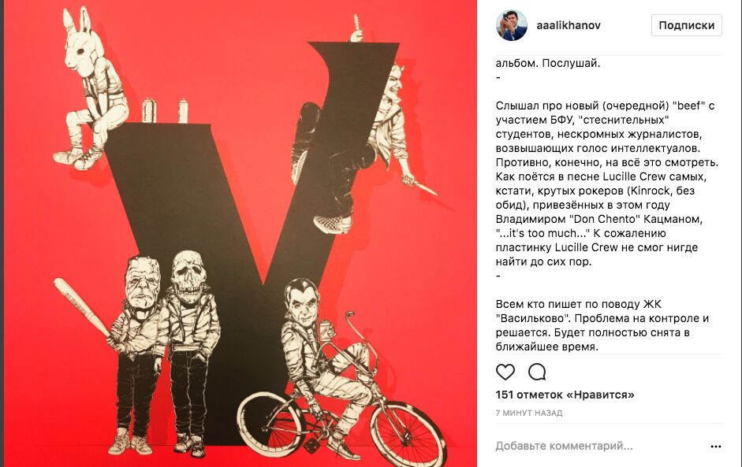Open the three-dot more options menu

(716, 447)
